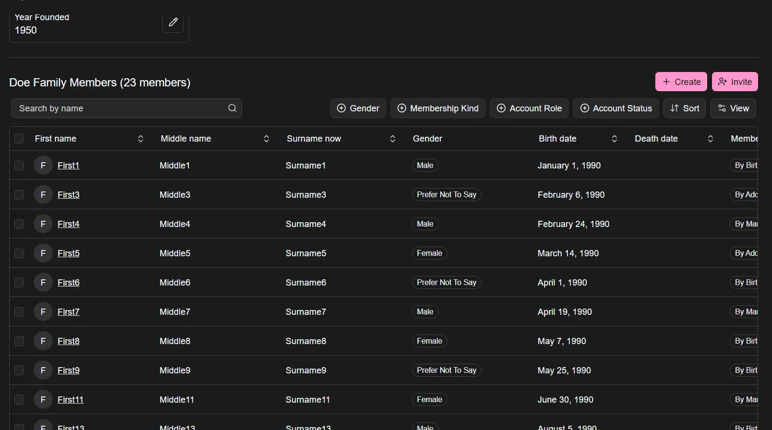Open the View options menu
This screenshot has width=772, height=430.
coord(733,108)
